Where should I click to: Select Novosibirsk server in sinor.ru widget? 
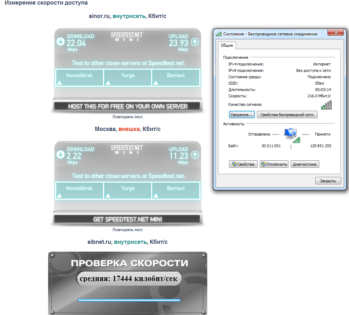79,78
